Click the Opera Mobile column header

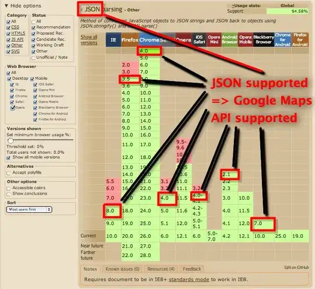point(246,40)
